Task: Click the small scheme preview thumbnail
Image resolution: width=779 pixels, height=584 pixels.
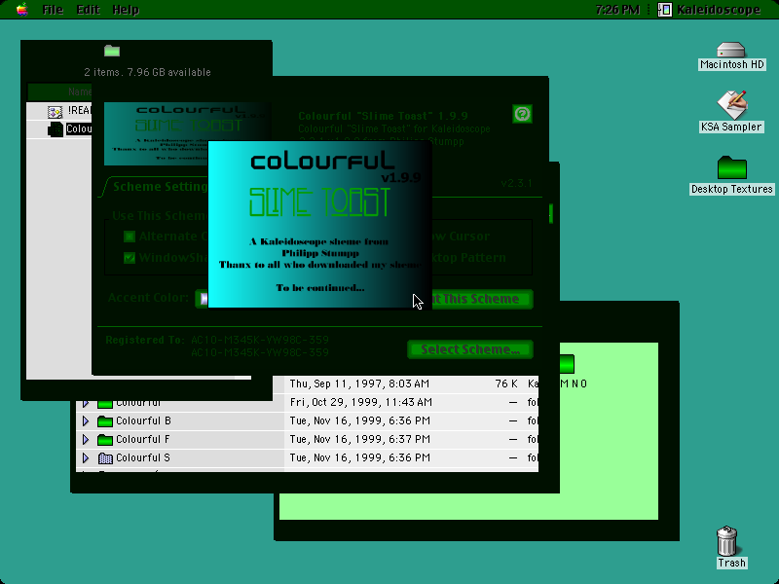Action: [x=156, y=133]
